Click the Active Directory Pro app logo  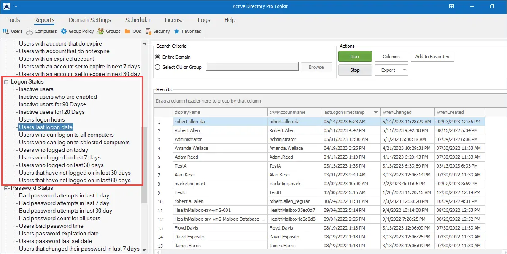6,6
